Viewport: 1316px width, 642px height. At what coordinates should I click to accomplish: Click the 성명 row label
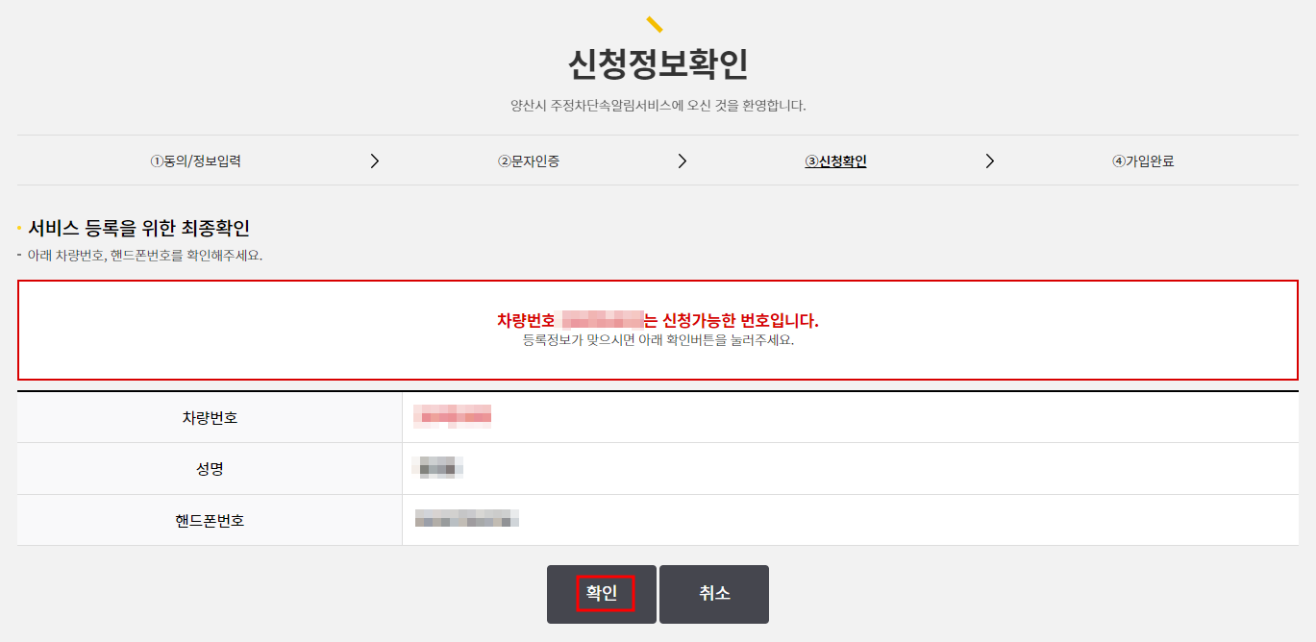211,467
